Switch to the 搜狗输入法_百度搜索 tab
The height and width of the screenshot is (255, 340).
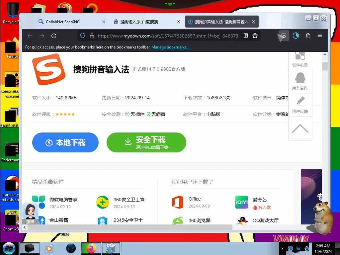(139, 22)
